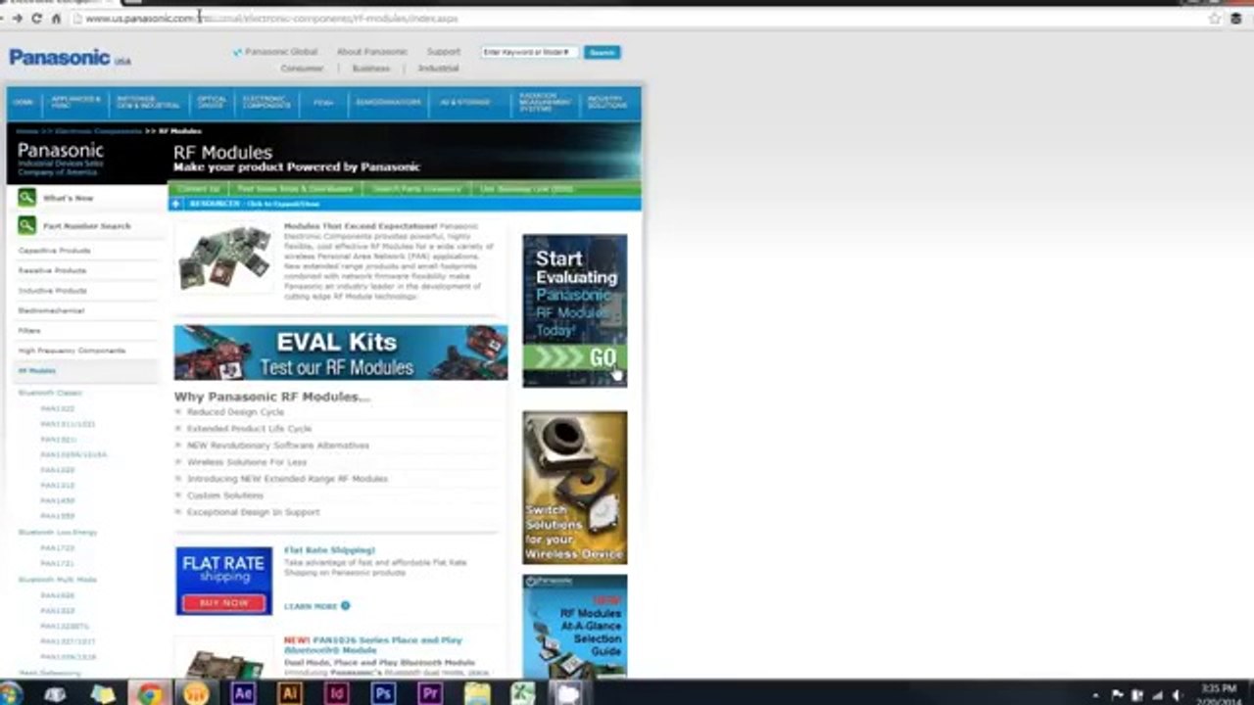Select Home in the blue navigation bar
The width and height of the screenshot is (1254, 705).
click(24, 103)
